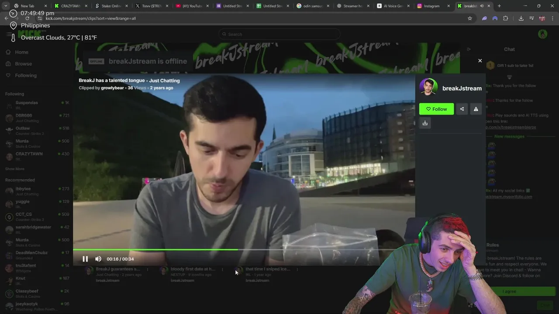This screenshot has height=314, width=559.
Task: Open the browser downloads icon
Action: point(521,18)
